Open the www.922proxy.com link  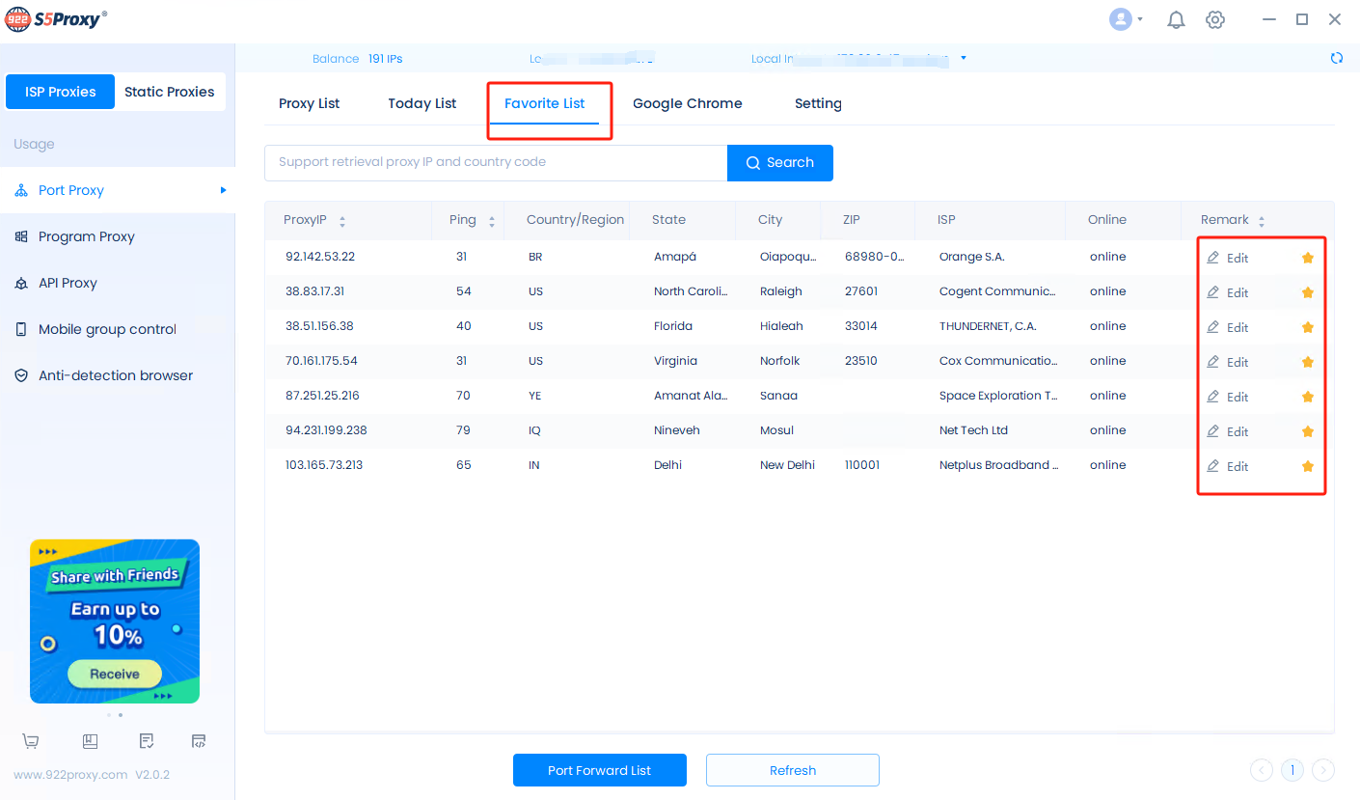(x=70, y=774)
